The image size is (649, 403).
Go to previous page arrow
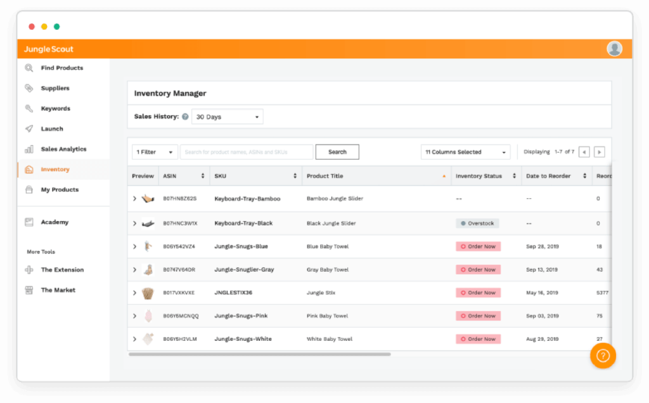[x=584, y=152]
